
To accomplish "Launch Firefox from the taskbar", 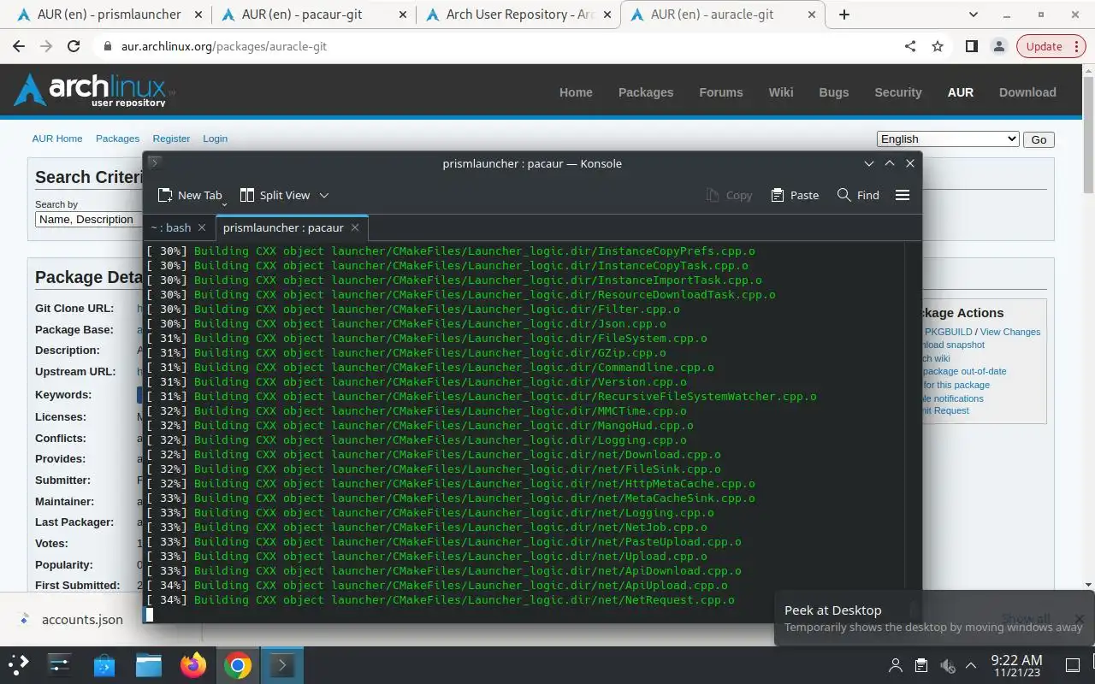I will click(193, 664).
